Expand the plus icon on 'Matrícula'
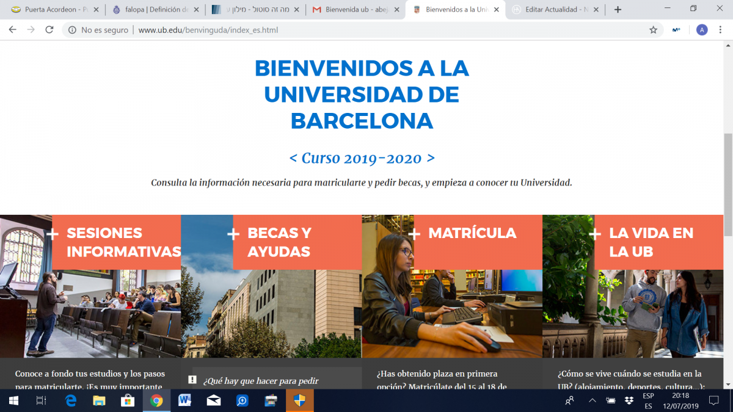This screenshot has height=412, width=733. (x=414, y=234)
